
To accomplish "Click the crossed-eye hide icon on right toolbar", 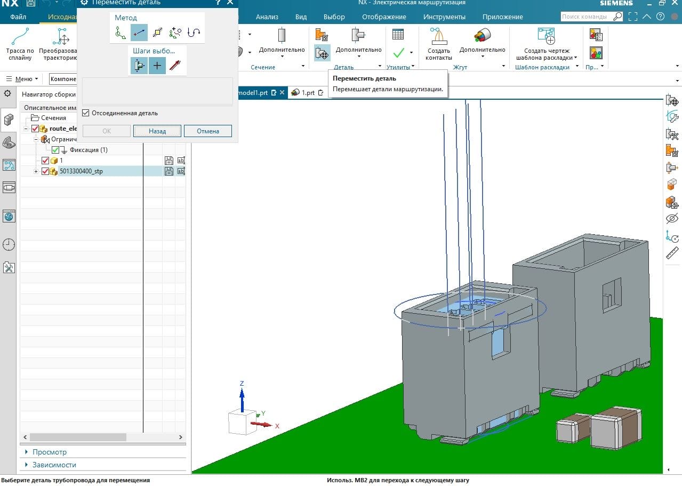I will [672, 219].
